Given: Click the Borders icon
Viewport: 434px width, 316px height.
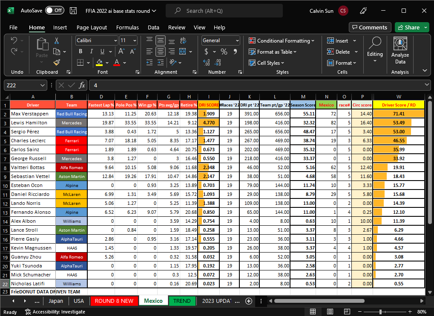Looking at the screenshot, I should click(x=80, y=63).
